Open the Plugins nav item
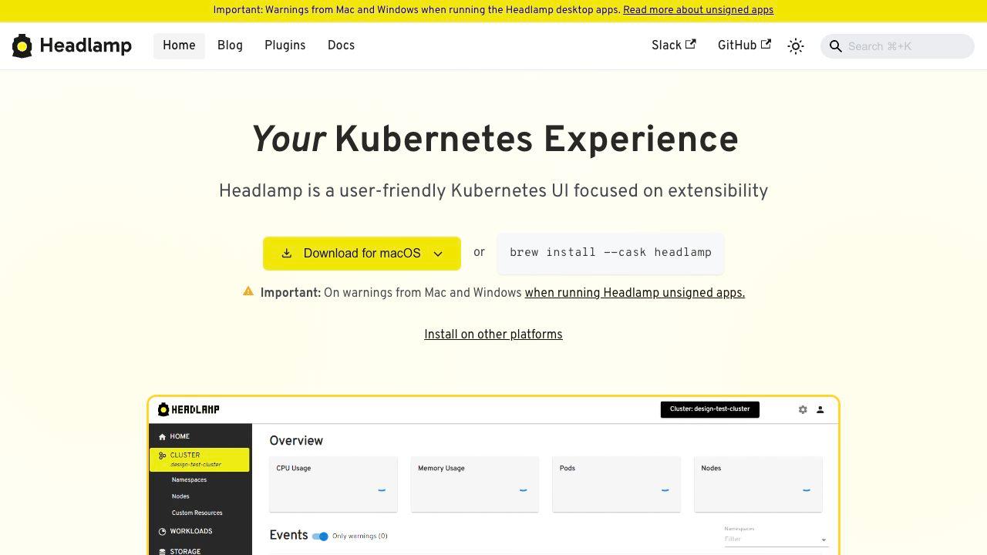Viewport: 987px width, 555px height. pyautogui.click(x=285, y=45)
